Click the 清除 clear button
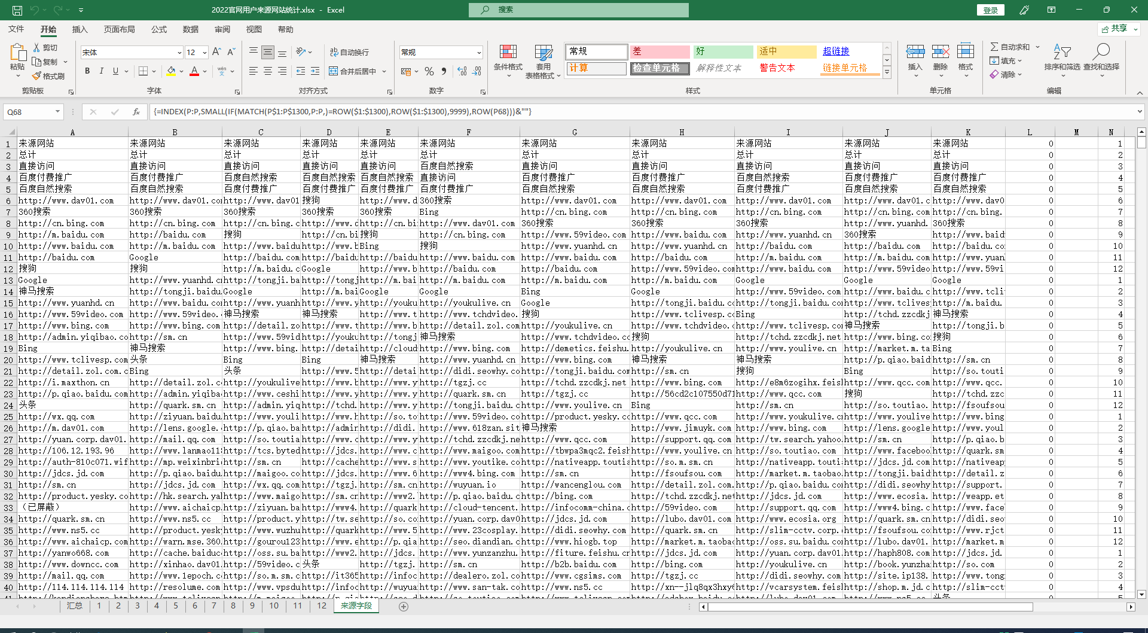This screenshot has width=1148, height=633. click(x=1006, y=75)
